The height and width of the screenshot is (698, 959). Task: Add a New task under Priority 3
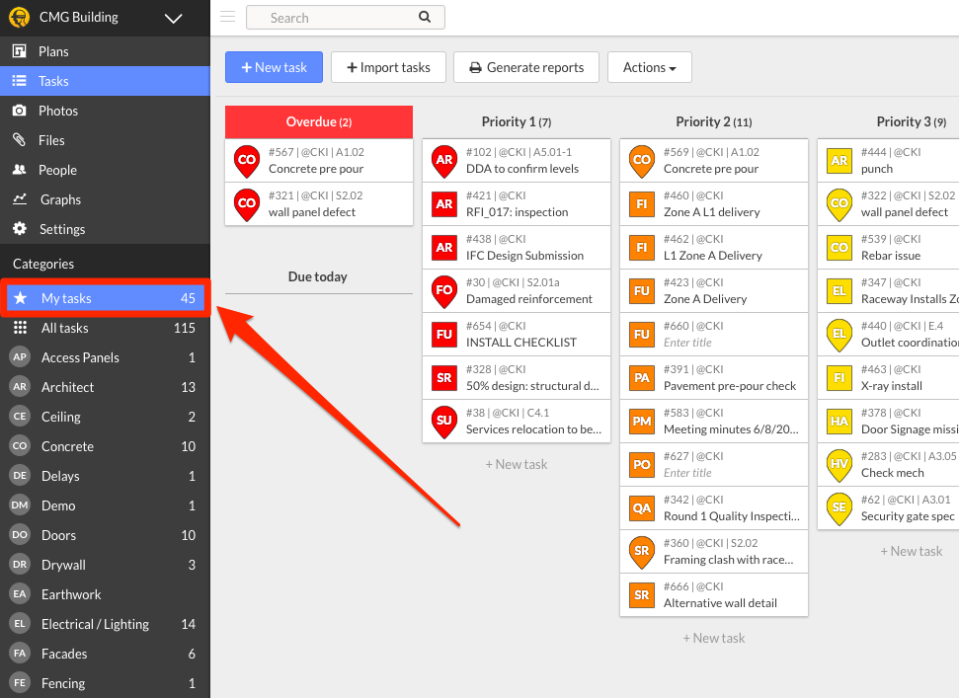point(912,551)
